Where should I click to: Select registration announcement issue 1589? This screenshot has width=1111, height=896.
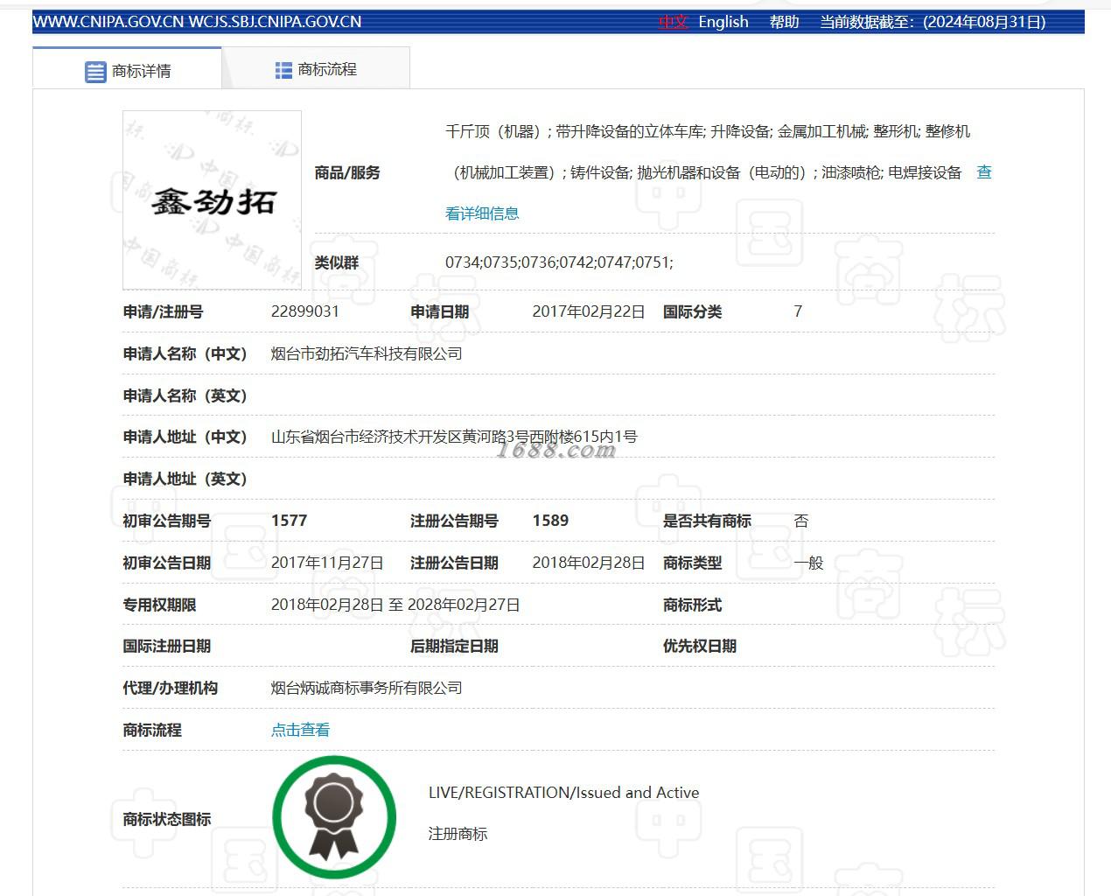click(x=550, y=521)
